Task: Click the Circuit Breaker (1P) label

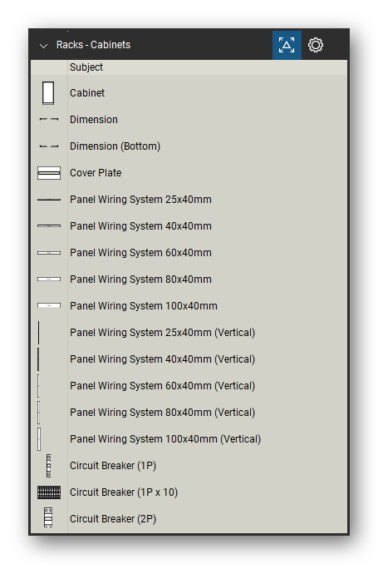Action: (x=113, y=466)
